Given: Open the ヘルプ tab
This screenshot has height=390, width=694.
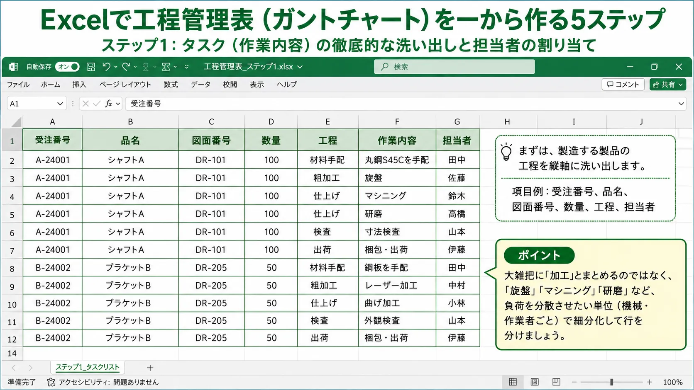Looking at the screenshot, I should [287, 85].
